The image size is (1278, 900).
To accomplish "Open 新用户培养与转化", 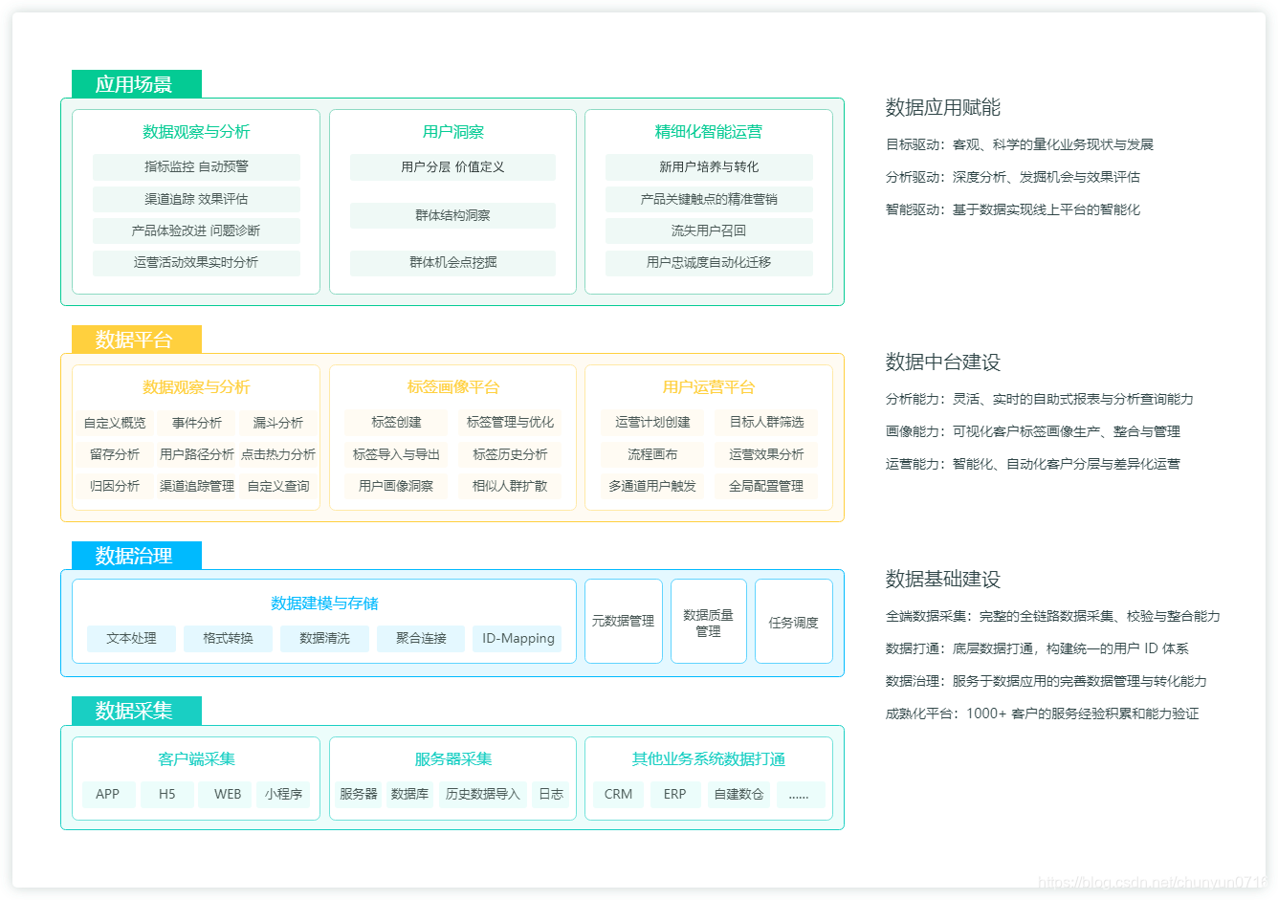I will [x=708, y=167].
